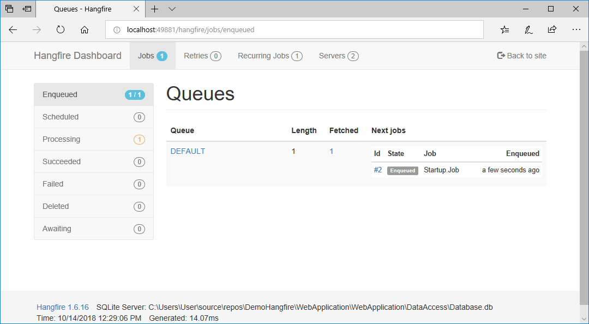The width and height of the screenshot is (589, 324).
Task: Open new tab with plus icon
Action: point(154,9)
